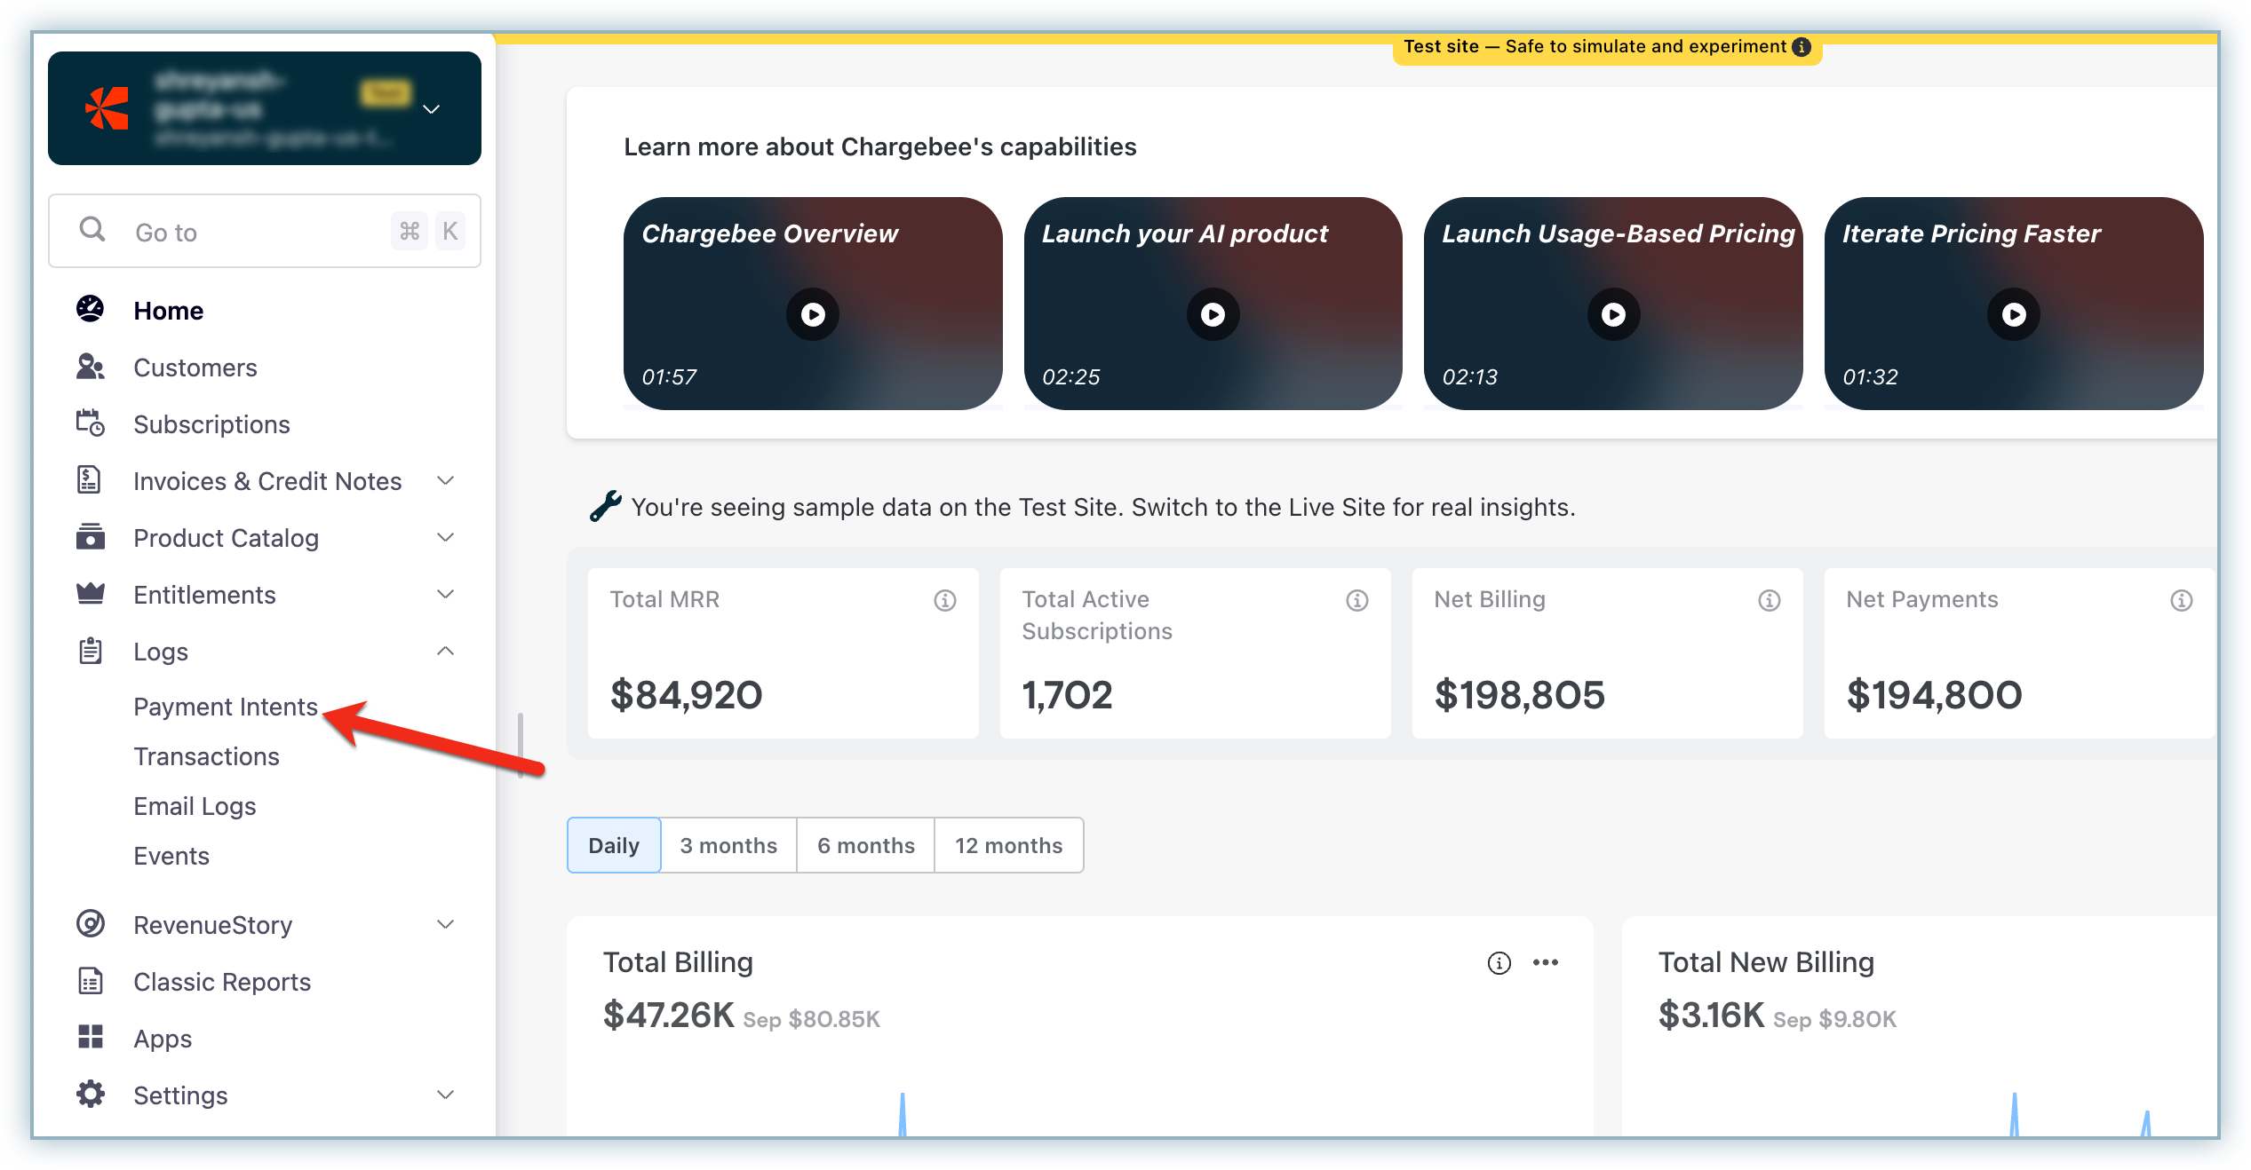Click the Apps grid icon
The image size is (2251, 1170).
coord(90,1037)
